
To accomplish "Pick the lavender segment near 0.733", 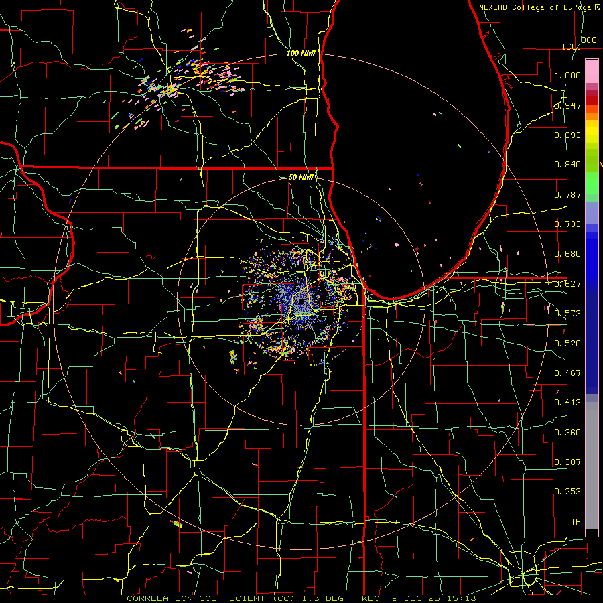I will 592,212.
